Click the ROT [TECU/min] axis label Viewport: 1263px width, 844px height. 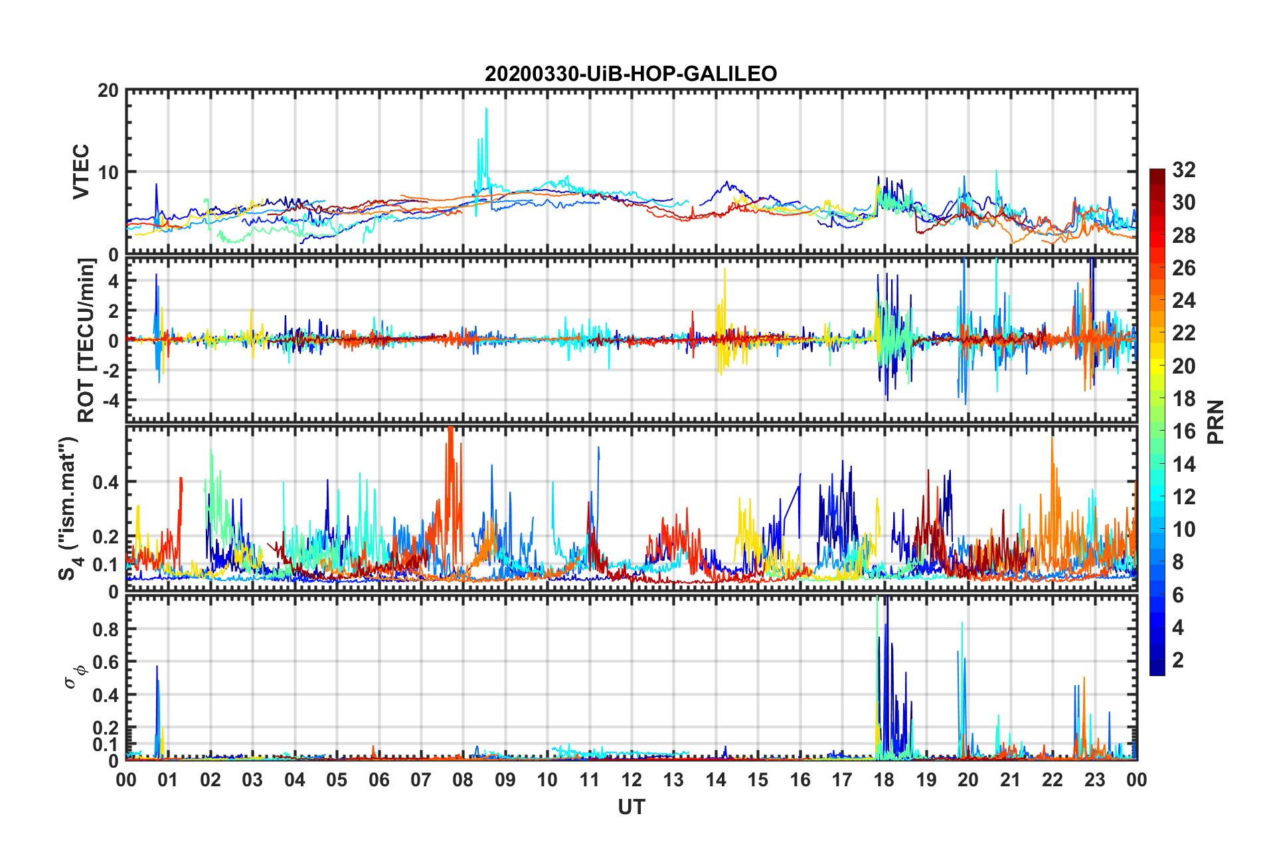(x=86, y=340)
